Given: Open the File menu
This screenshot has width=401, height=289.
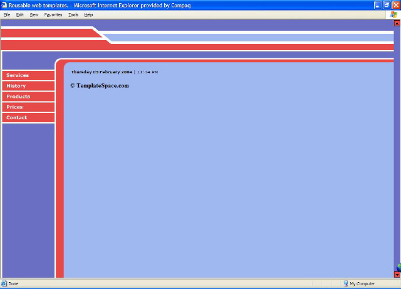Looking at the screenshot, I should [7, 14].
